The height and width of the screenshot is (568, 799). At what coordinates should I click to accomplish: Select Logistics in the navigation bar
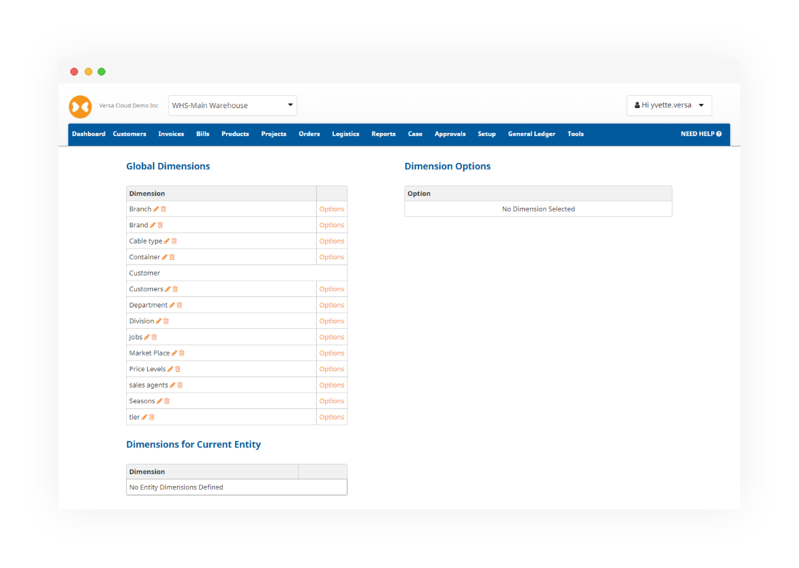point(345,134)
